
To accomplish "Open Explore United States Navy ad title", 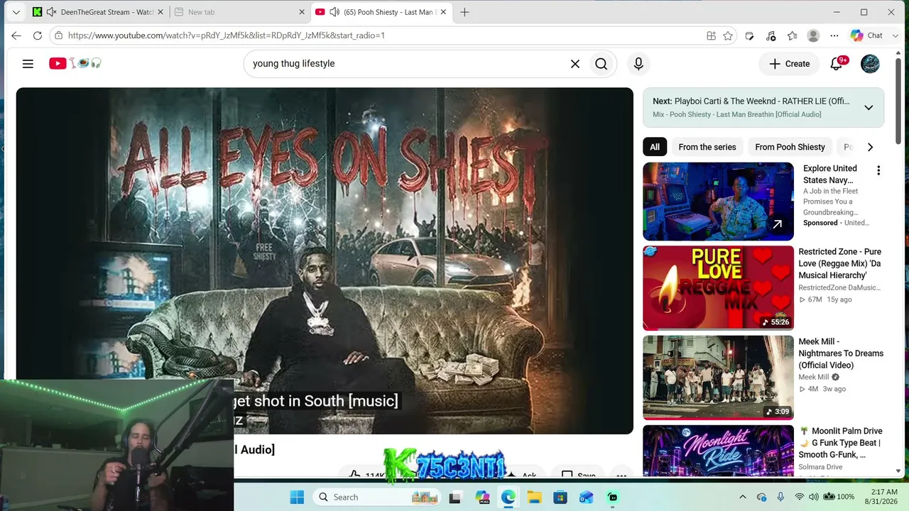I will (x=830, y=174).
